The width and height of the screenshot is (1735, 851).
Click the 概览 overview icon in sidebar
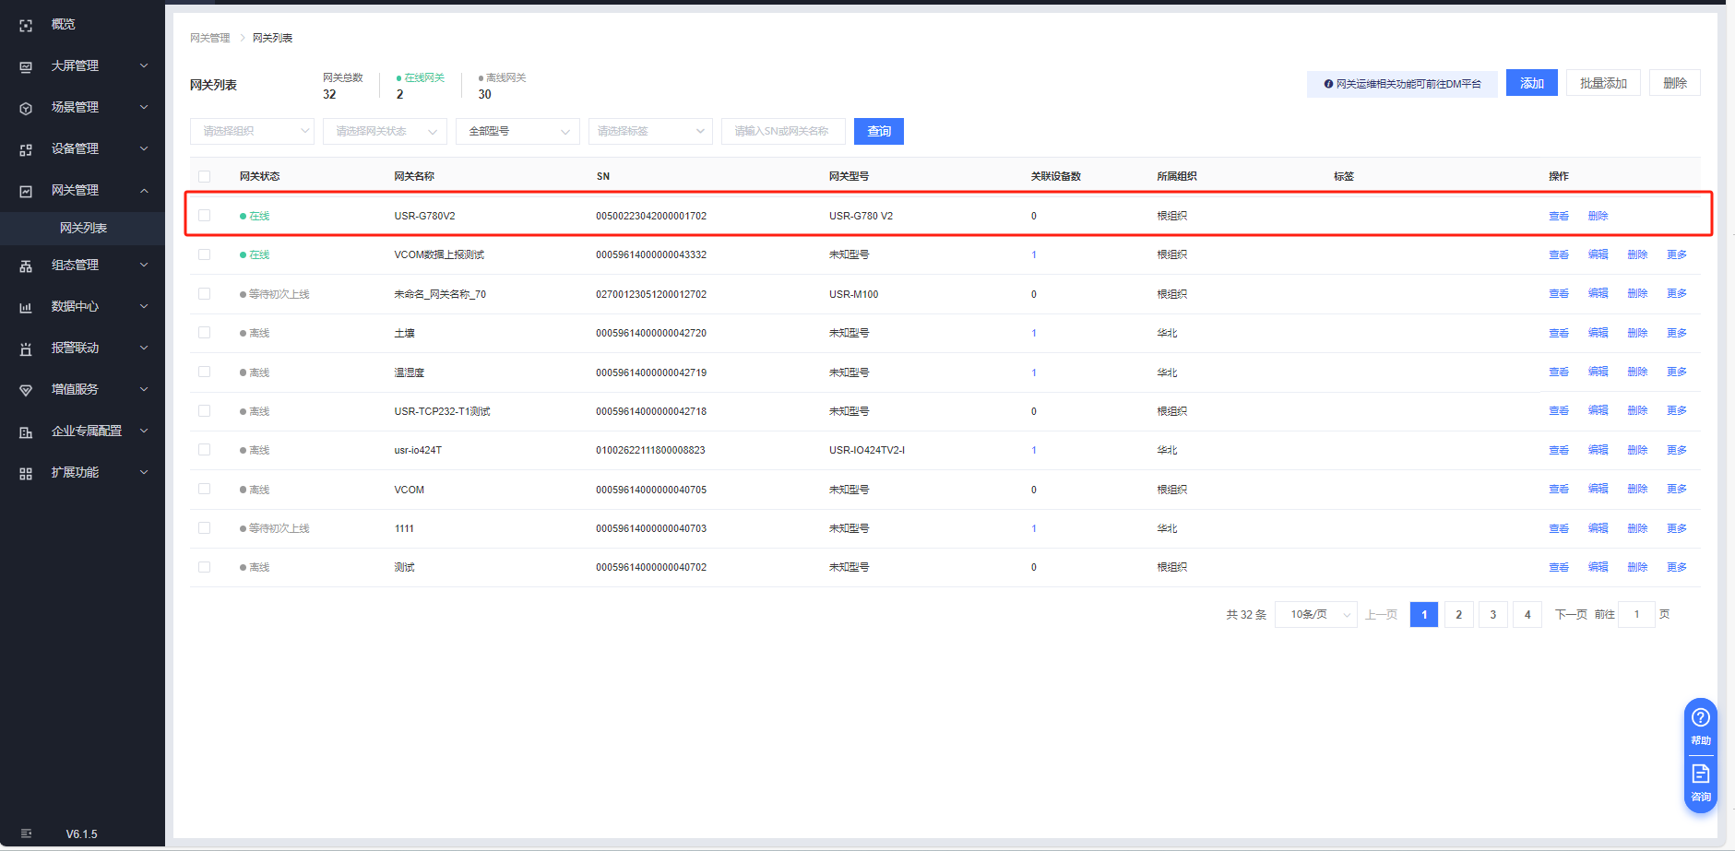click(26, 26)
